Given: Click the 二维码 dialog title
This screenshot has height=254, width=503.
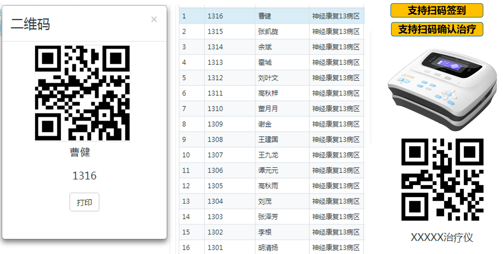Looking at the screenshot, I should click(30, 24).
